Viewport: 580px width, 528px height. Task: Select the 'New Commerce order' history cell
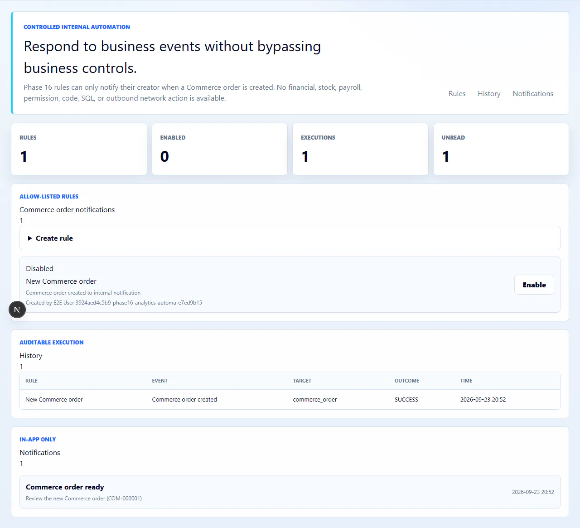point(54,400)
